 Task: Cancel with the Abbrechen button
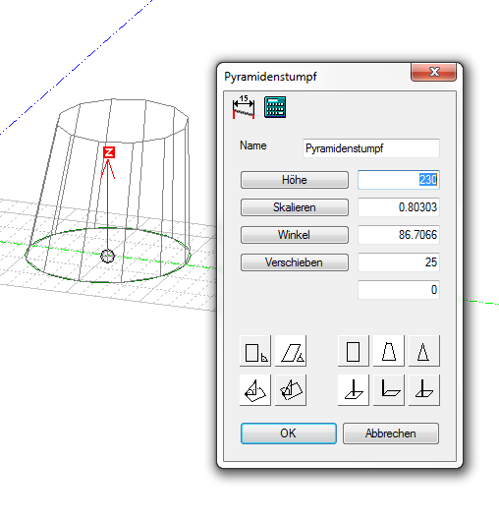pos(391,433)
